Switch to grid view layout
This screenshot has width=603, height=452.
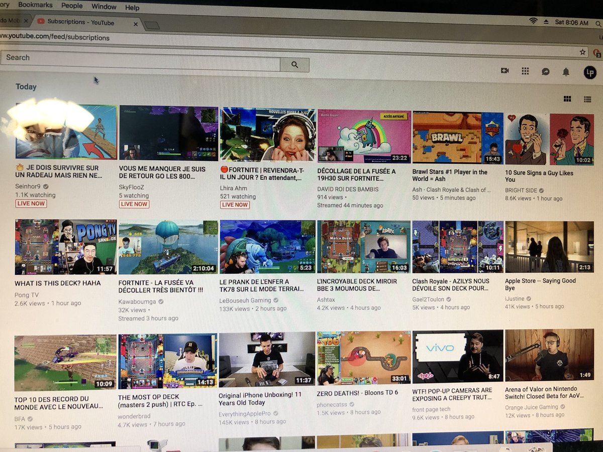tap(567, 99)
